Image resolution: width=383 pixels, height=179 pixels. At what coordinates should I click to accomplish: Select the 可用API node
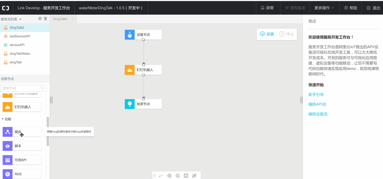[x=22, y=160]
